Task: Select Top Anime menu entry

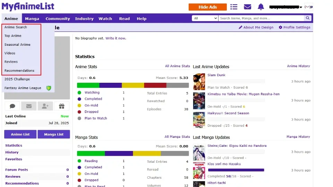Action: click(13, 36)
